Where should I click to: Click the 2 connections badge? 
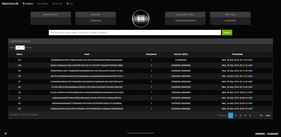[x=272, y=134]
